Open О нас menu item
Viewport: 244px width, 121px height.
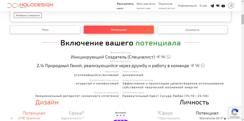click(203, 6)
